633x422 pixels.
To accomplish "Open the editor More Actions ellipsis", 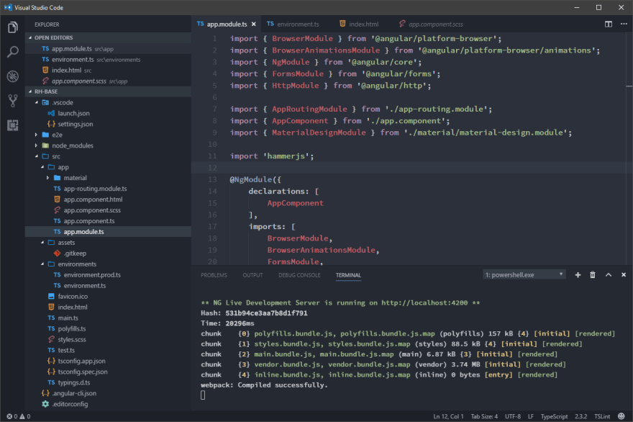I will [x=624, y=24].
